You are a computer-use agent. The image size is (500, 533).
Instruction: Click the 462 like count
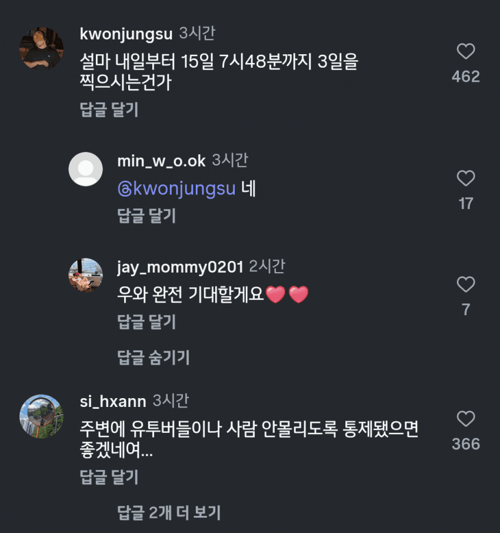(x=465, y=77)
